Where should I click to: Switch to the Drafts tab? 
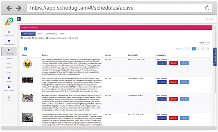(x=62, y=34)
